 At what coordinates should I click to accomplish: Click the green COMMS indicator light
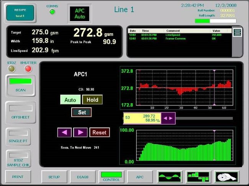(52, 12)
